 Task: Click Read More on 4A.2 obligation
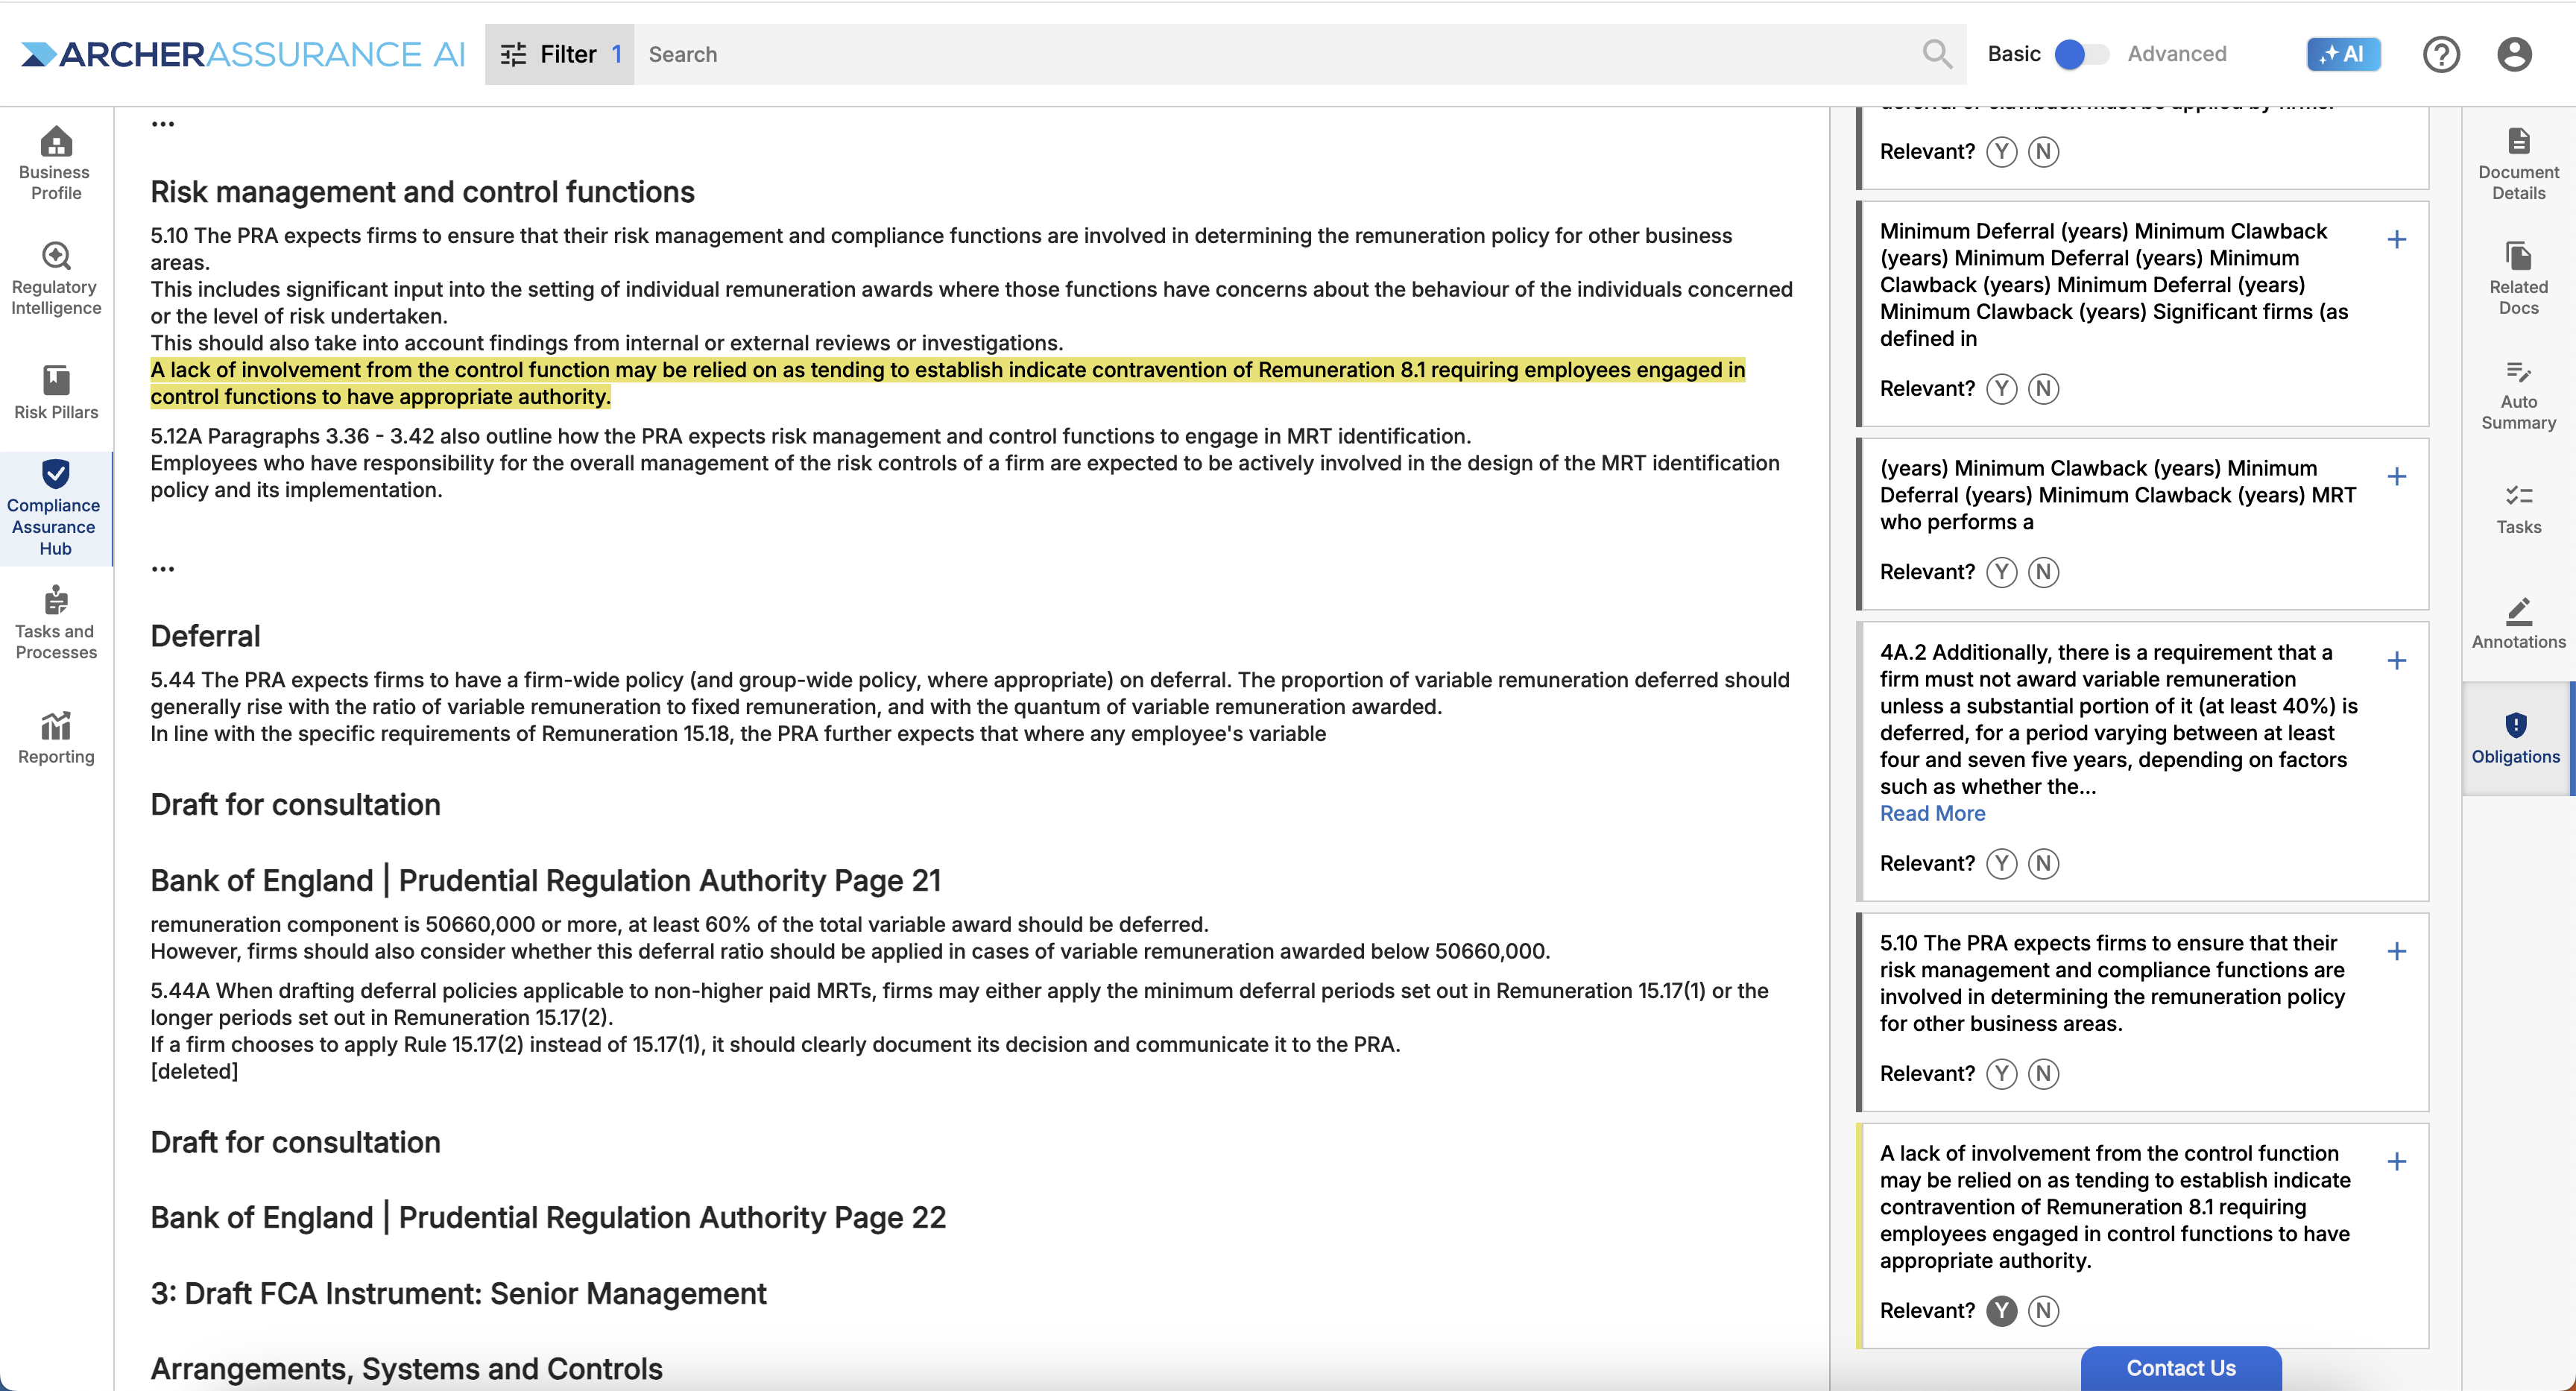(1932, 814)
